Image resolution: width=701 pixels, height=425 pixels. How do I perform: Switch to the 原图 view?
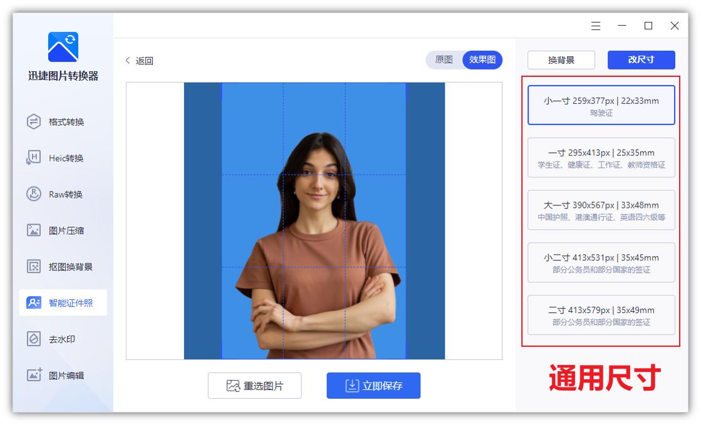[x=442, y=60]
